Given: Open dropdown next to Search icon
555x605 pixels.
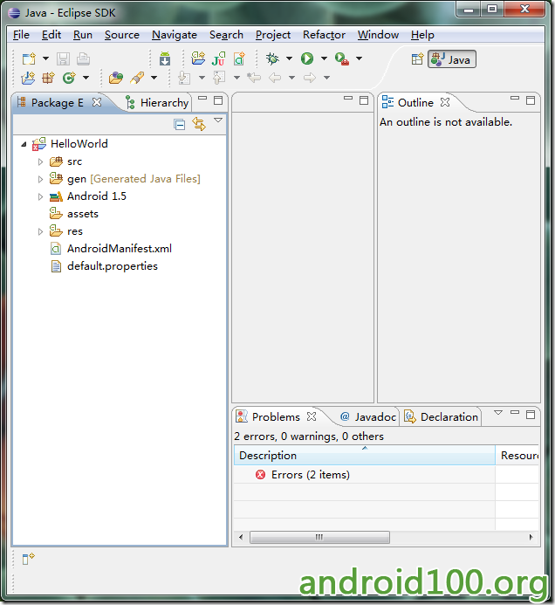Looking at the screenshot, I should (x=154, y=78).
